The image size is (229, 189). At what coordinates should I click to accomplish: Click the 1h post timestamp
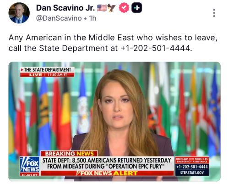(x=93, y=18)
